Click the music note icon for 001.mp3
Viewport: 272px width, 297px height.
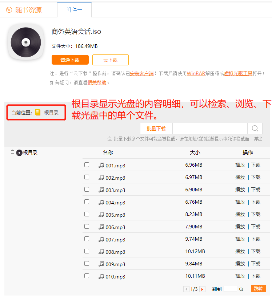101,165
